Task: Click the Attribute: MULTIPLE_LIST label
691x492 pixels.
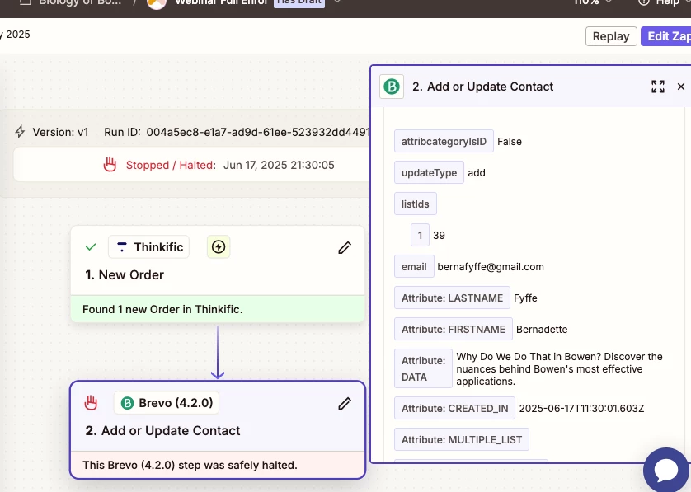Action: (x=462, y=439)
